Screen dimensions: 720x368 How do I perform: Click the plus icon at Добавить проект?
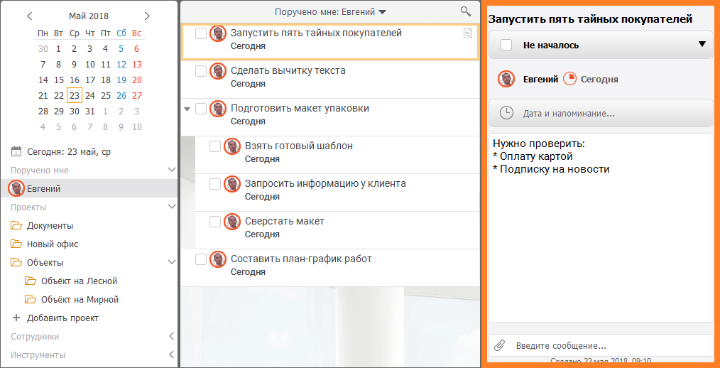click(x=16, y=318)
